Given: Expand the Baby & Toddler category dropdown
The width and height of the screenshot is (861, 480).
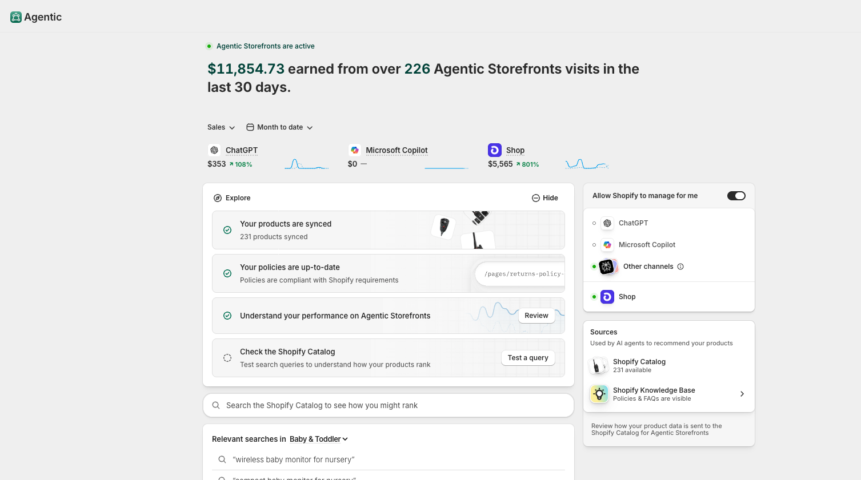Looking at the screenshot, I should (x=319, y=439).
